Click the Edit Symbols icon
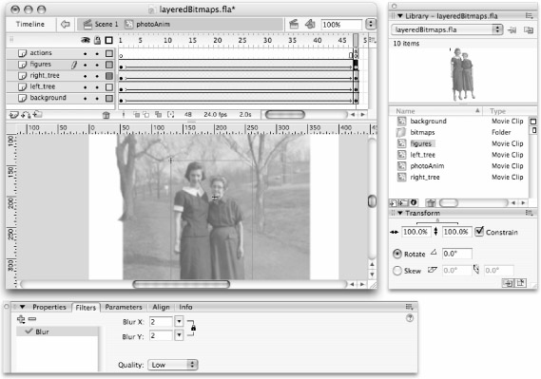541x379 pixels. click(x=310, y=24)
